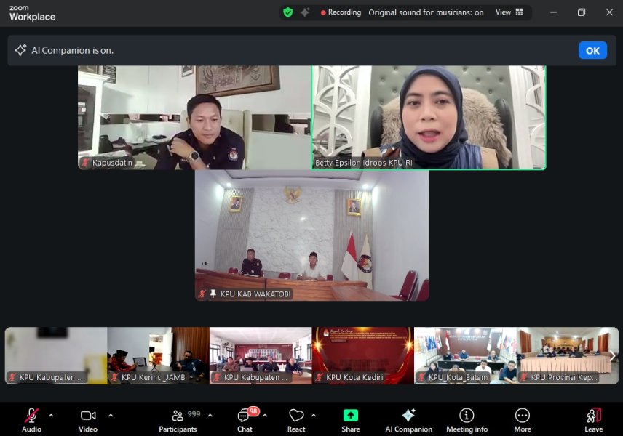Unmute microphone with Audio button
This screenshot has width=623, height=436.
(x=31, y=419)
